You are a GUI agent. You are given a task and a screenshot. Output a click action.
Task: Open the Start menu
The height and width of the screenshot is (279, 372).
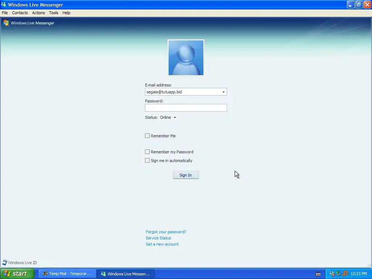(17, 274)
